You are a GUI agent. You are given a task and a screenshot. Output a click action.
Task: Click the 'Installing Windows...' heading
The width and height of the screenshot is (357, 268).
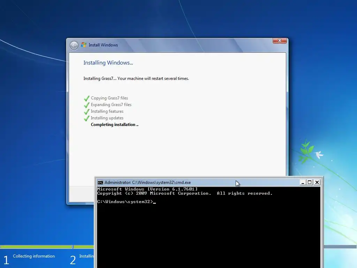click(x=108, y=63)
